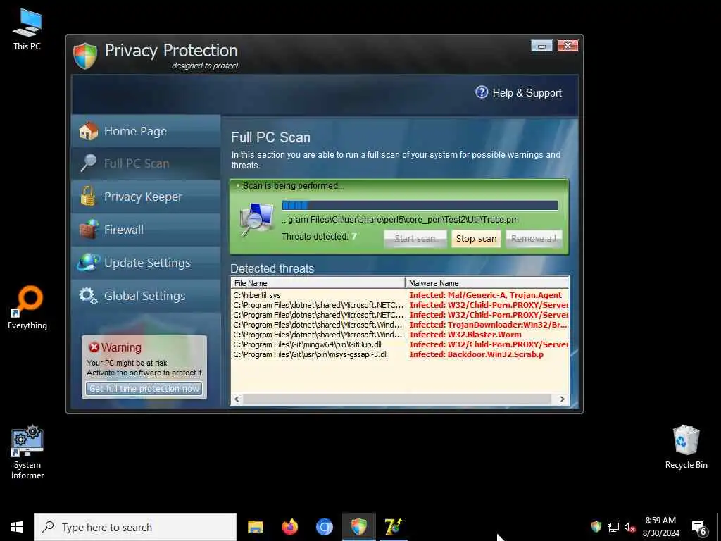Close the Privacy Protection window

(568, 46)
